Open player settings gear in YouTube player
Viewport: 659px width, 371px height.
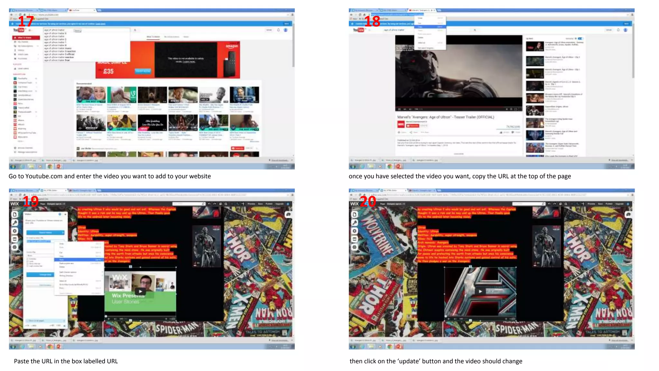click(x=511, y=109)
